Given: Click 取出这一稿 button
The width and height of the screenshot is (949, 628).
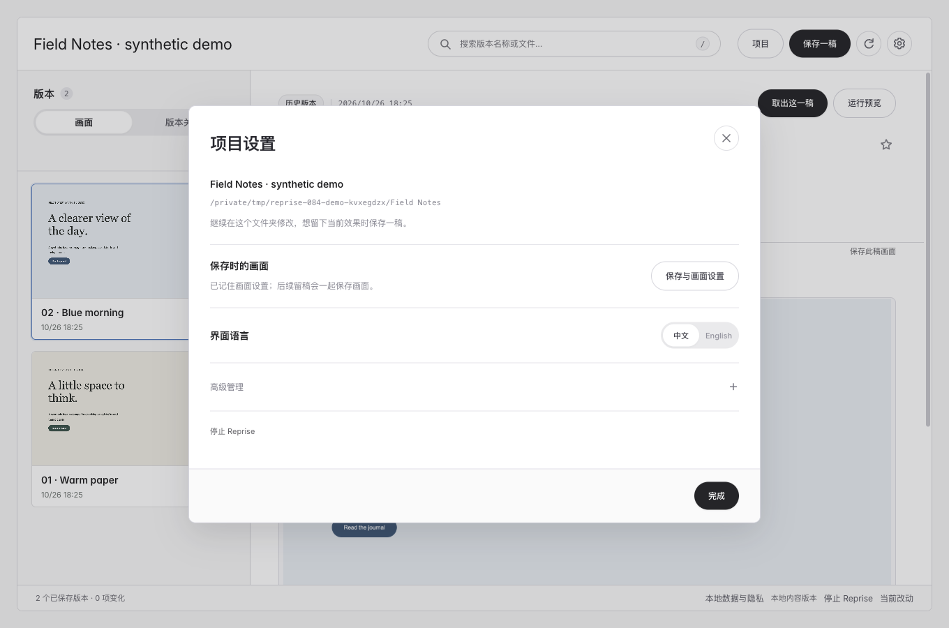Looking at the screenshot, I should (793, 103).
